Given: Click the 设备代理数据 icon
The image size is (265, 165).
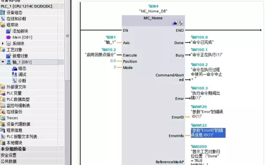Looking at the screenshot, I should click(x=3, y=124).
